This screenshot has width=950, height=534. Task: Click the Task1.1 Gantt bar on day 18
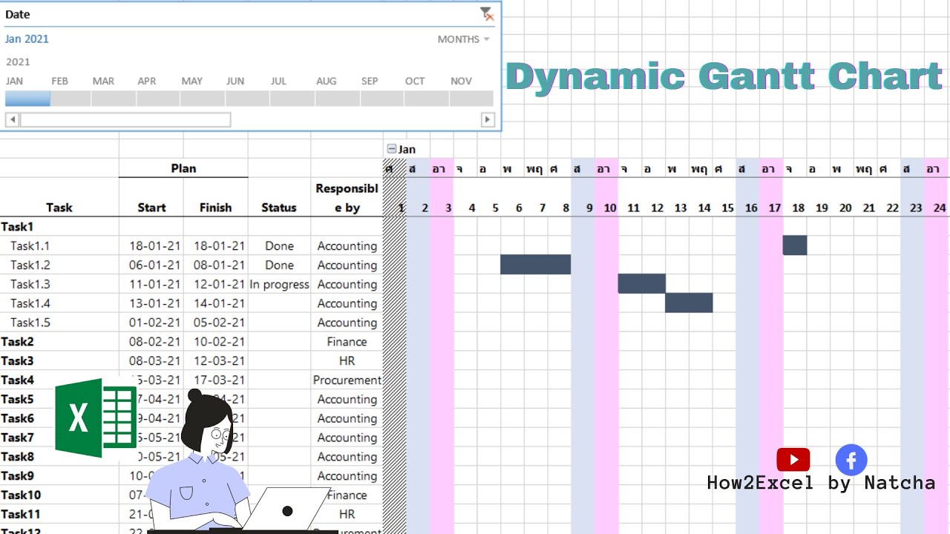794,245
